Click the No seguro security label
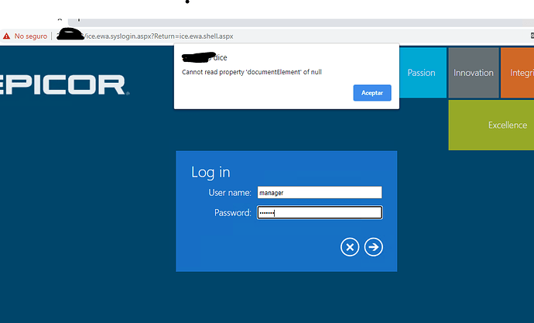This screenshot has height=323, width=534. (31, 36)
